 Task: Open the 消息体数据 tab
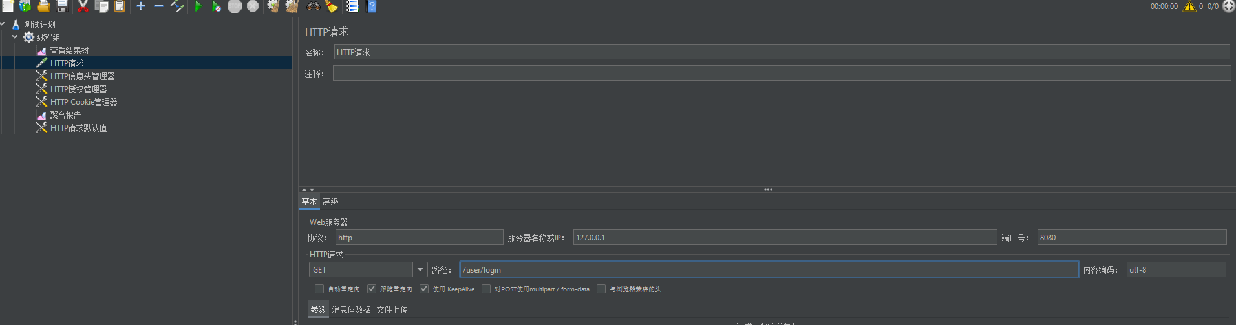[x=352, y=309]
